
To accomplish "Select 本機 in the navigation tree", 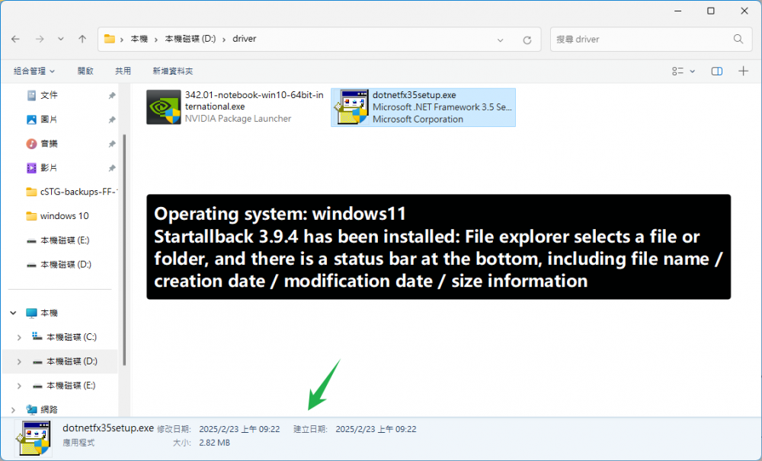I will 49,313.
